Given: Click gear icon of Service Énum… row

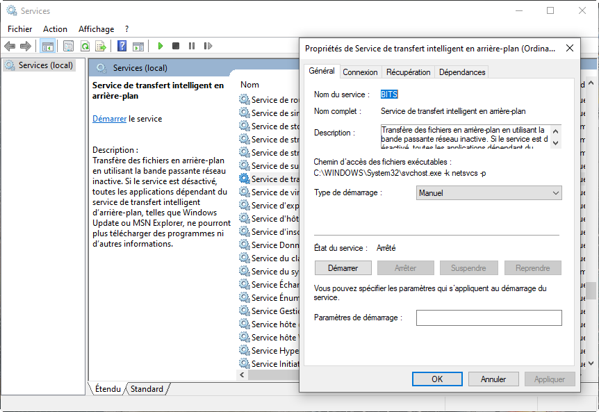Looking at the screenshot, I should click(245, 297).
